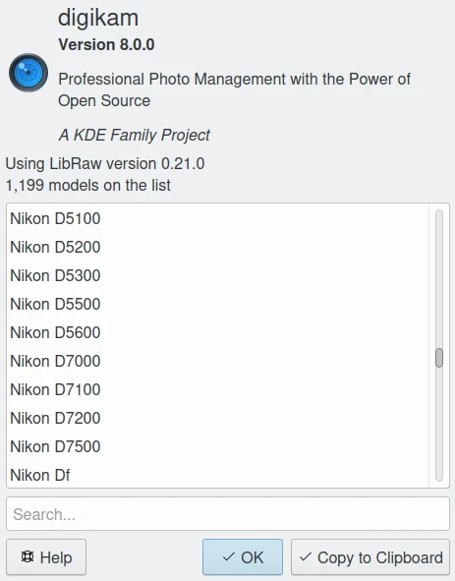This screenshot has width=455, height=581.
Task: Open the Help documentation
Action: click(46, 557)
